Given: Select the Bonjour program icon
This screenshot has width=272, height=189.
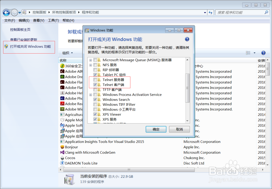Looking at the screenshot, I should click(62, 147).
